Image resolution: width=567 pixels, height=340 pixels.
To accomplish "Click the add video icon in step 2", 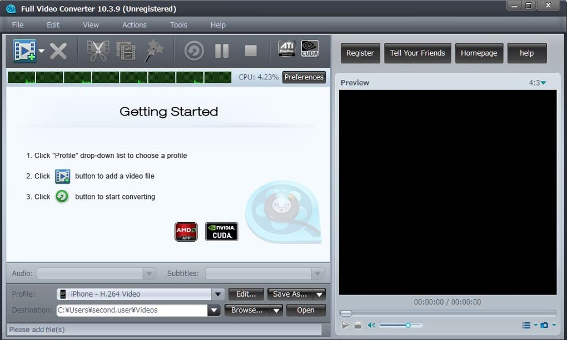I will [x=63, y=176].
